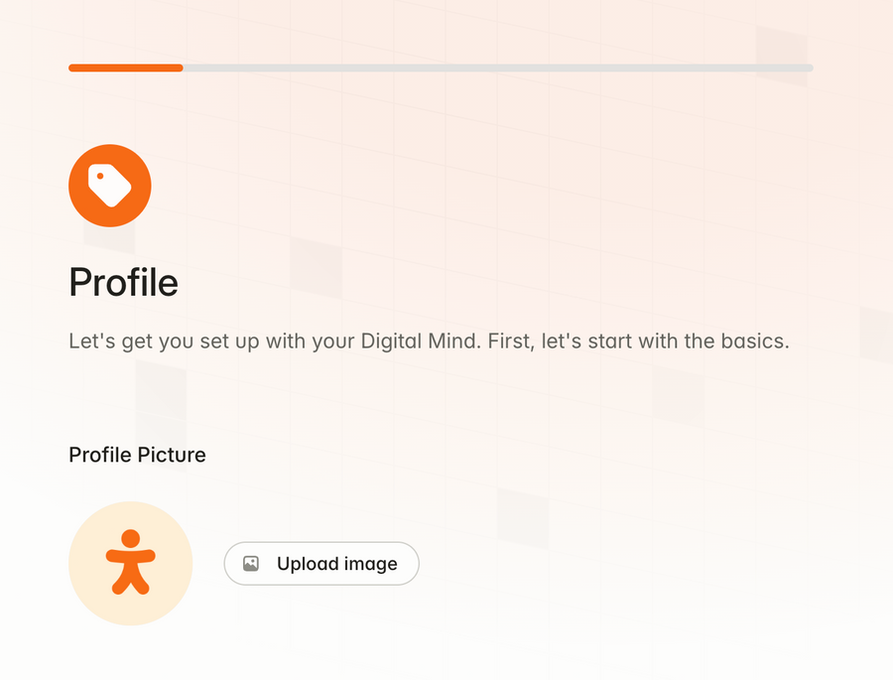Click the white tag glyph in orange circle
Image resolution: width=893 pixels, height=680 pixels.
[x=110, y=186]
